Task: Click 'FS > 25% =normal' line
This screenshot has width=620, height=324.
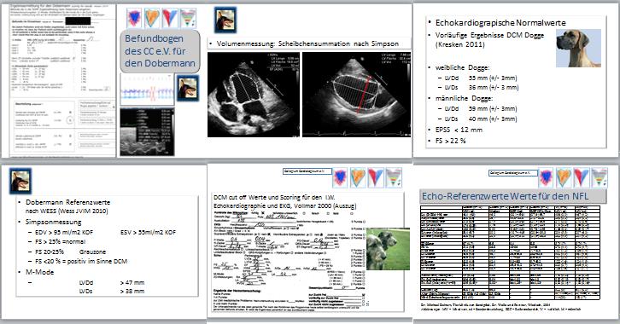Action: tap(60, 241)
